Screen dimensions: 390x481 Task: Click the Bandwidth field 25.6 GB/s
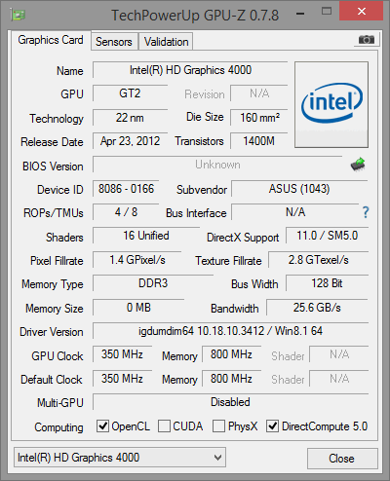click(317, 308)
